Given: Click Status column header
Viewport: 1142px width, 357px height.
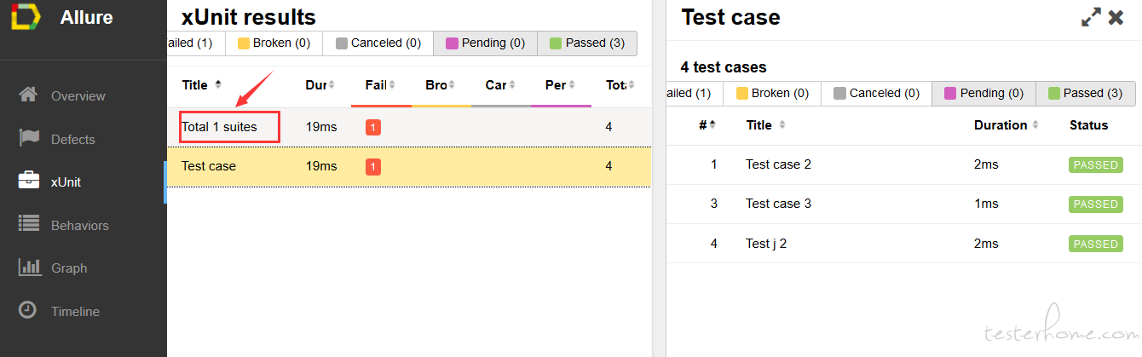Looking at the screenshot, I should point(1089,124).
